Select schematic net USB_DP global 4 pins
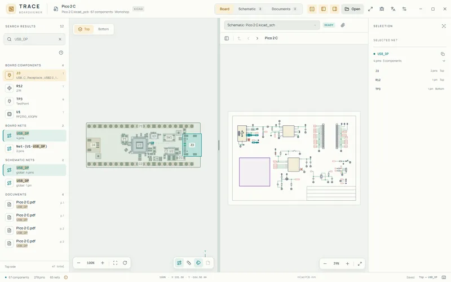Screen dimensions: 451x282 34,170
